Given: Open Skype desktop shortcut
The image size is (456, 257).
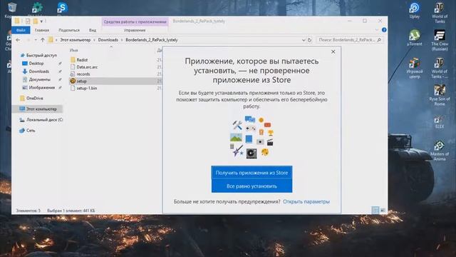Looking at the screenshot, I should 62,8.
